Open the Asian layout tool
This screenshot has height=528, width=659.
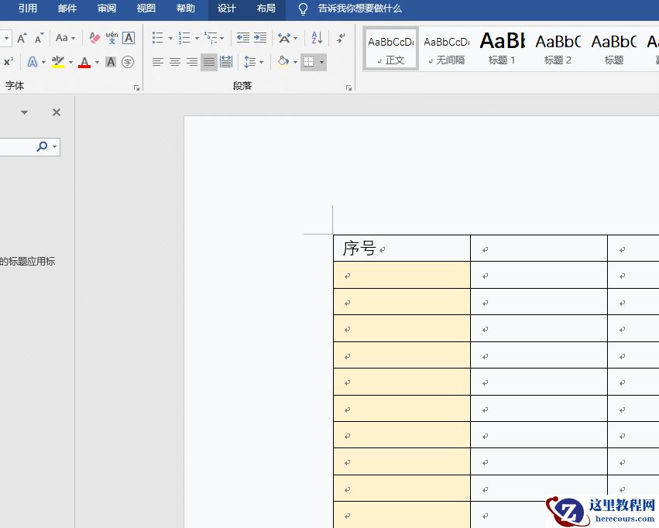[x=284, y=38]
